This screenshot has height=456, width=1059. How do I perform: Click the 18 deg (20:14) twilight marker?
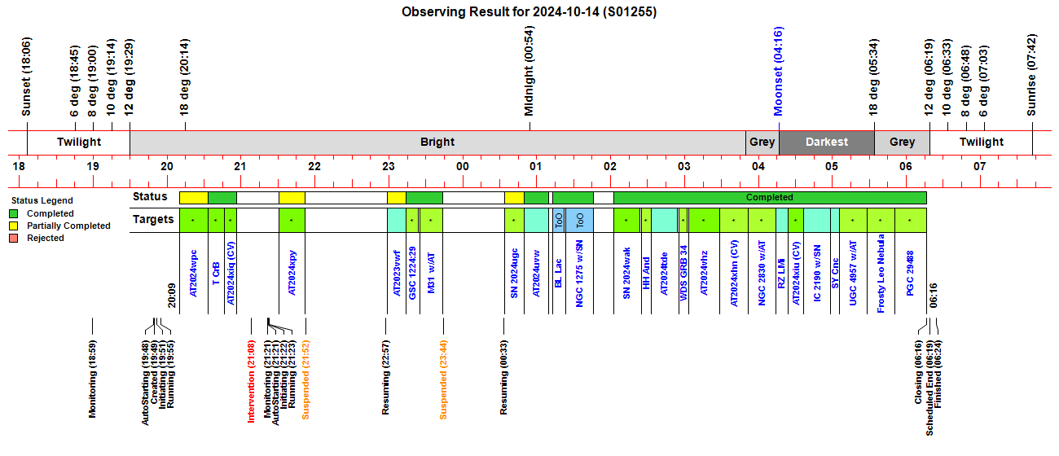click(x=184, y=77)
